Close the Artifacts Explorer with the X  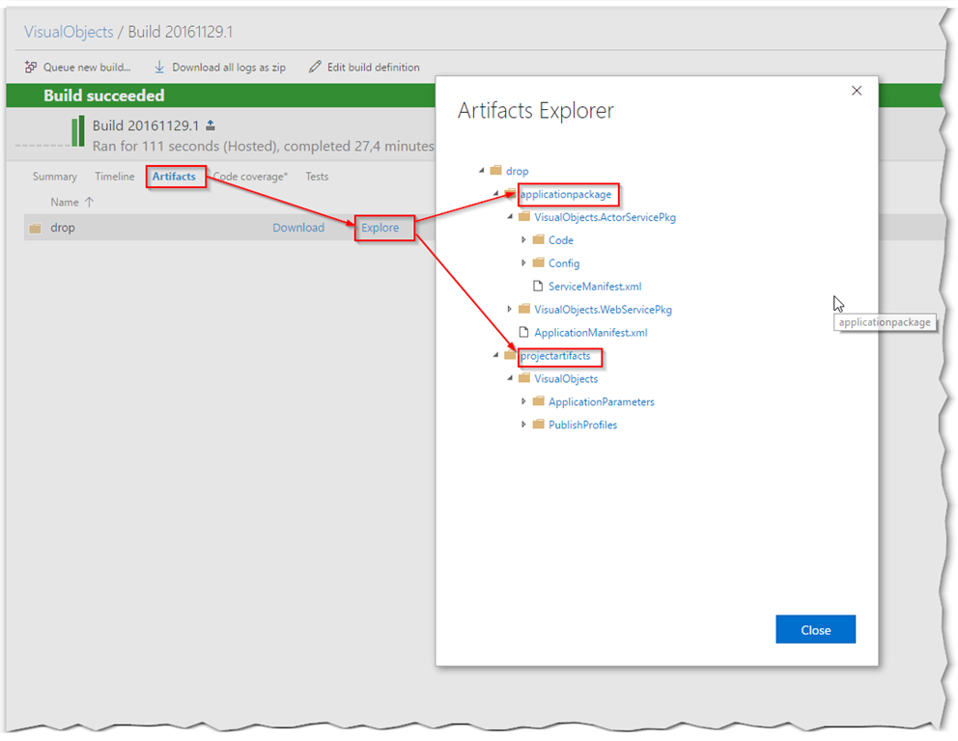(x=856, y=91)
